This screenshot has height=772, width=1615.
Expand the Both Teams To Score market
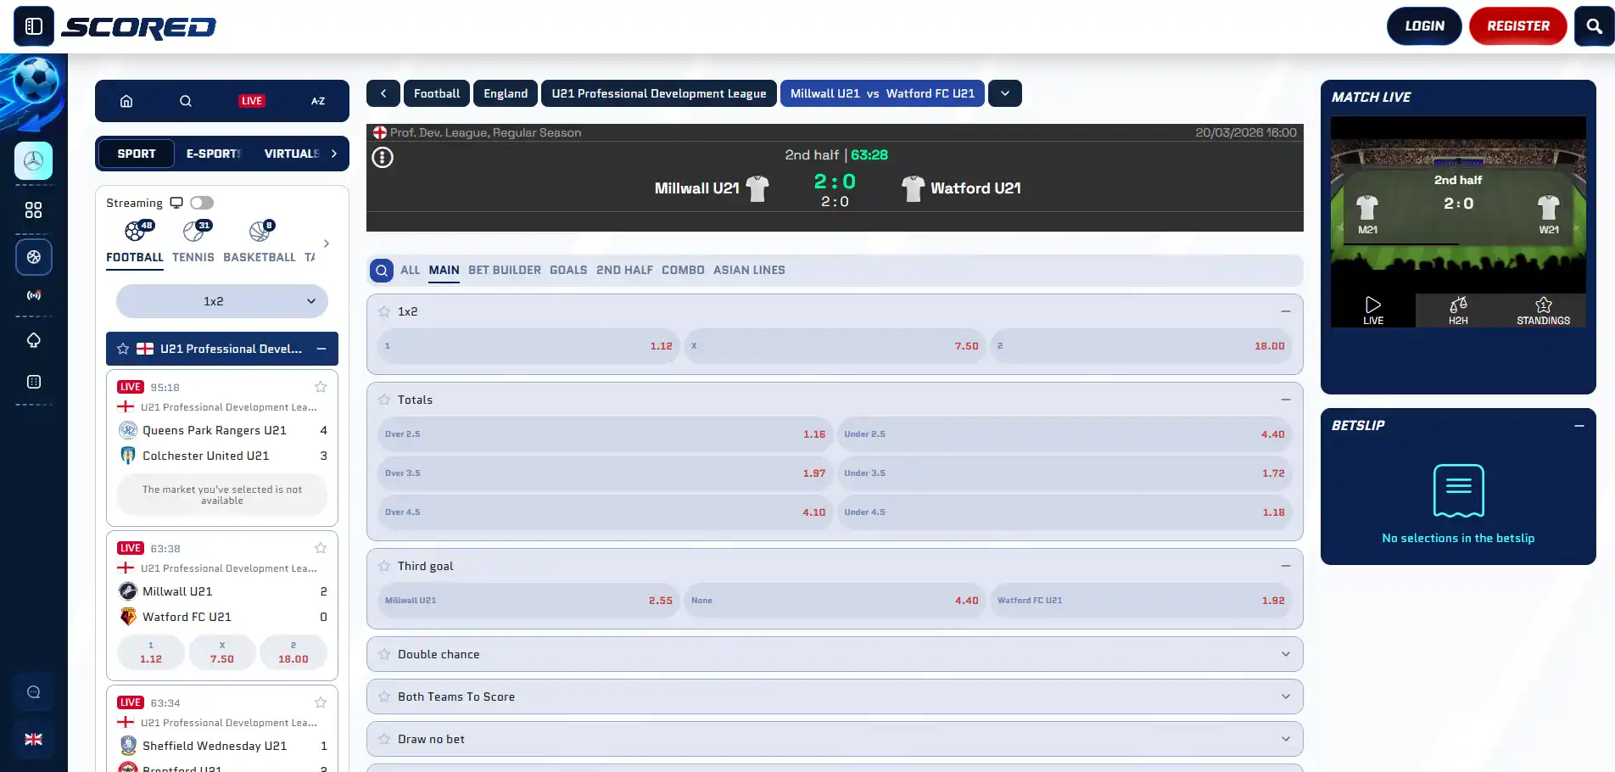coord(835,696)
